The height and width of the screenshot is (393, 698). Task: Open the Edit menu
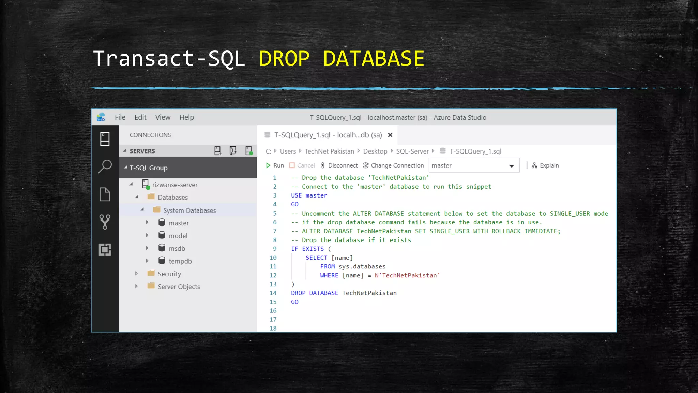[140, 117]
